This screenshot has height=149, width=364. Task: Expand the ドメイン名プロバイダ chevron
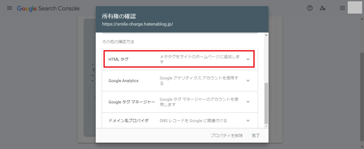point(248,120)
